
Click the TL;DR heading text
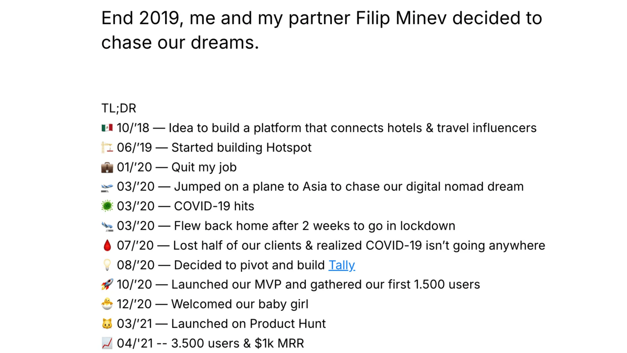pyautogui.click(x=119, y=108)
